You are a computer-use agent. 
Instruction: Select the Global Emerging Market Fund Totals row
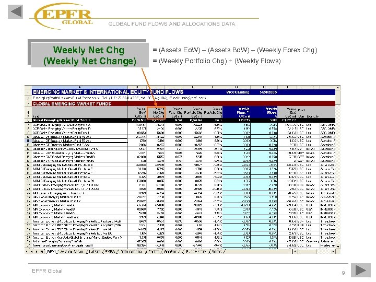[x=183, y=121]
